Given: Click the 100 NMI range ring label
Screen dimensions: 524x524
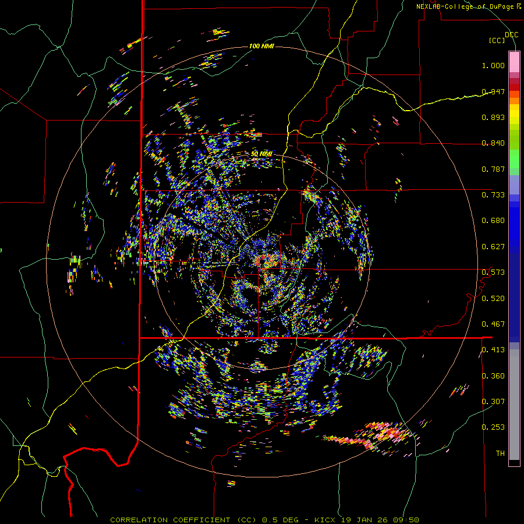Looking at the screenshot, I should point(261,46).
